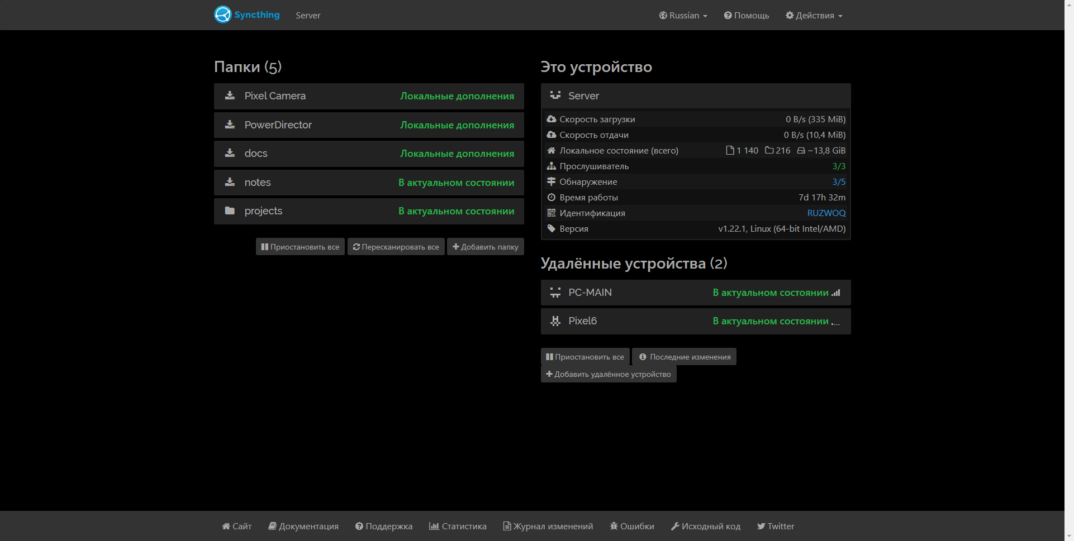Expand the Pixel6 remote device
The height and width of the screenshot is (541, 1074).
(696, 321)
